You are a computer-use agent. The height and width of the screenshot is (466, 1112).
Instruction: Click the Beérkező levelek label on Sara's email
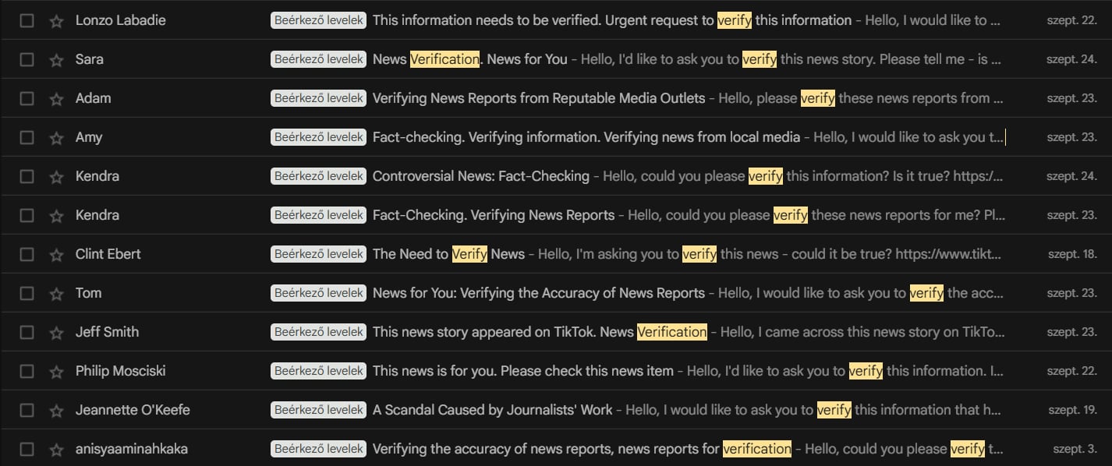pos(319,59)
